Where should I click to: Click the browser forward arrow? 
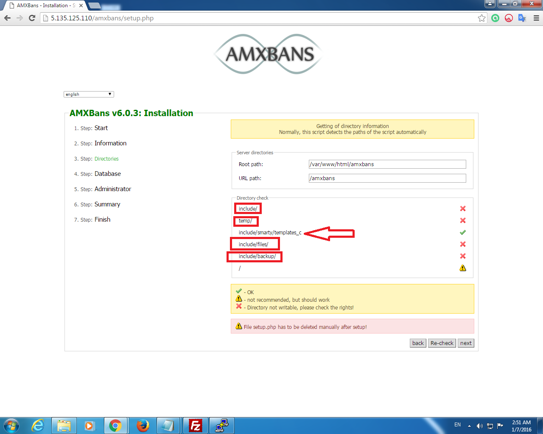point(20,18)
